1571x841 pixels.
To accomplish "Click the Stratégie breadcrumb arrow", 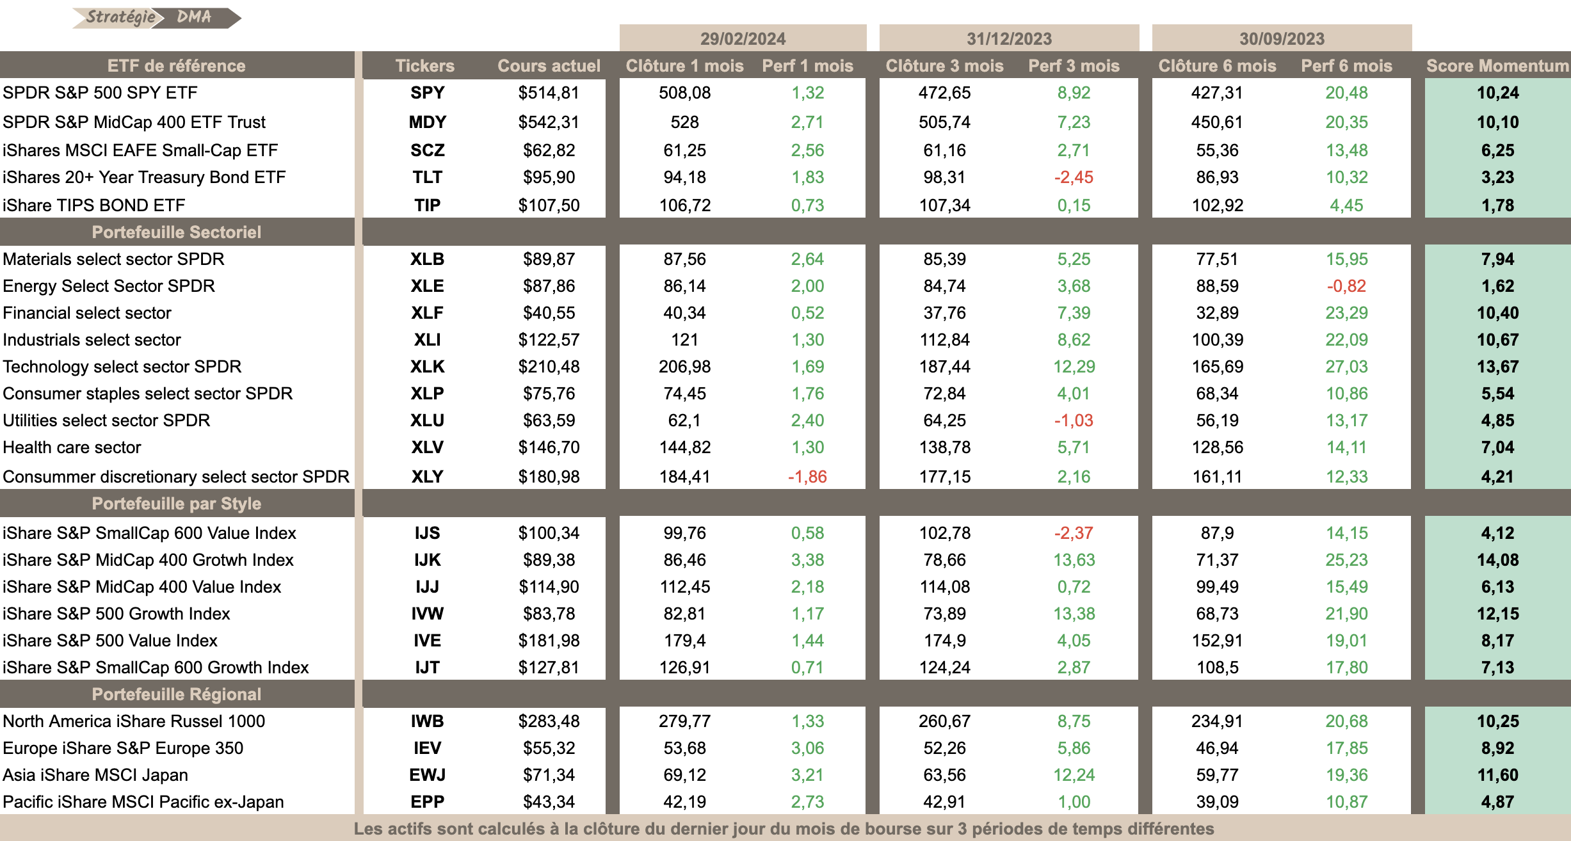I will click(119, 17).
